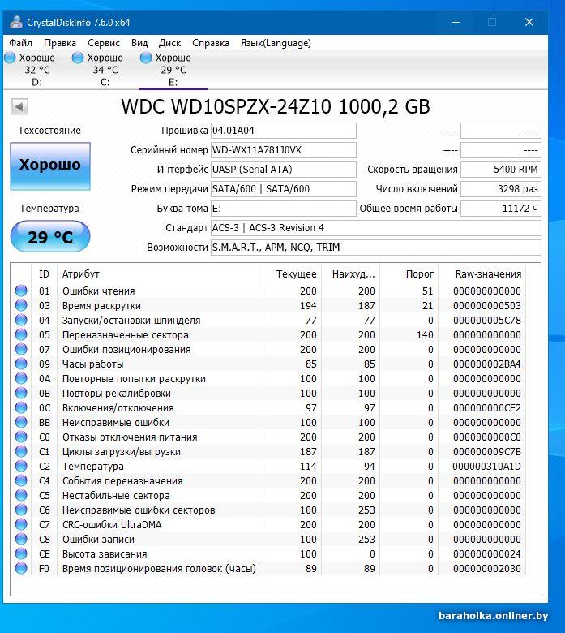
Task: Click raw value 000000009C7B for Циклы загрузки/выгрузки
Action: pyautogui.click(x=486, y=452)
